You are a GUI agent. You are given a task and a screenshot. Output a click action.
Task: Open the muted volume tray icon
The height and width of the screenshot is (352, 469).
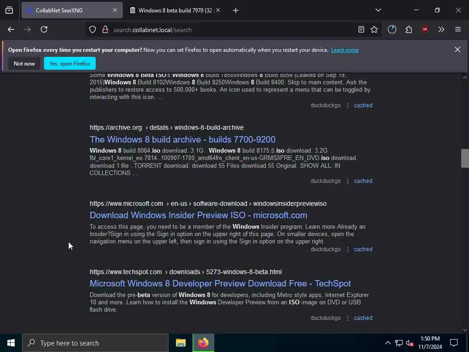pyautogui.click(x=409, y=343)
